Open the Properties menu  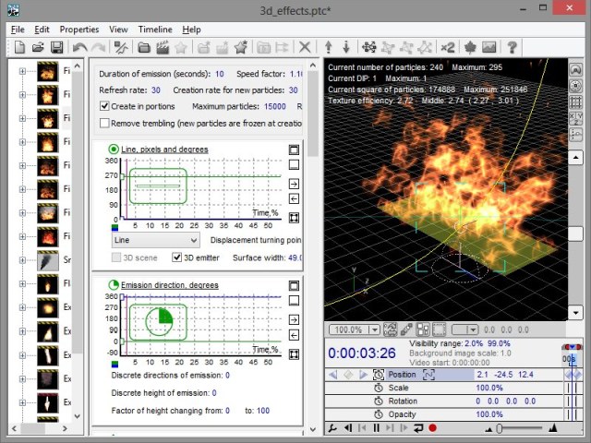pos(79,30)
